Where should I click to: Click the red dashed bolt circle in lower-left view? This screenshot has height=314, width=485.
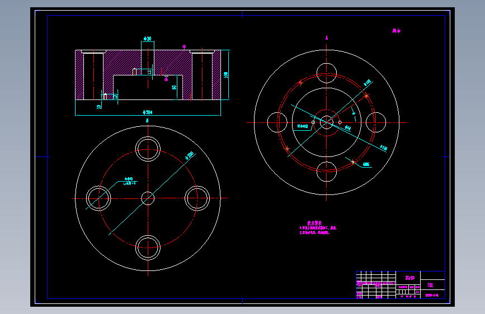pos(148,198)
